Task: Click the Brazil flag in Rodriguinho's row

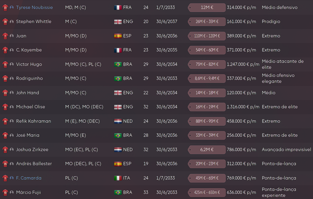Action: tap(118, 78)
